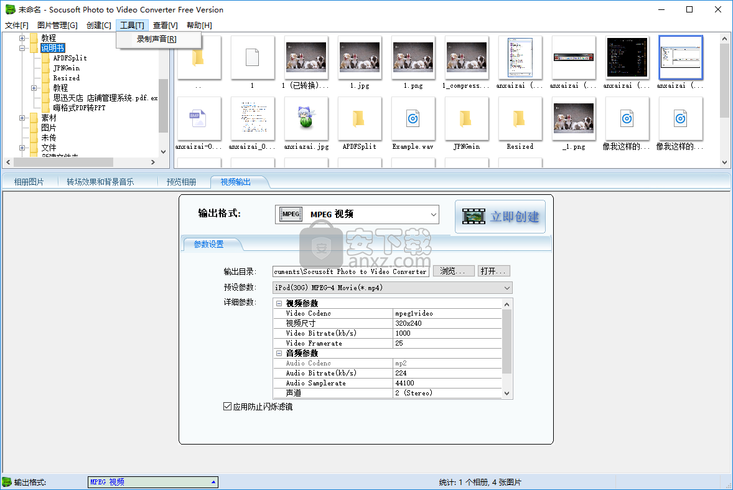Click the Video Framerate value 25
The image size is (733, 490).
point(447,343)
